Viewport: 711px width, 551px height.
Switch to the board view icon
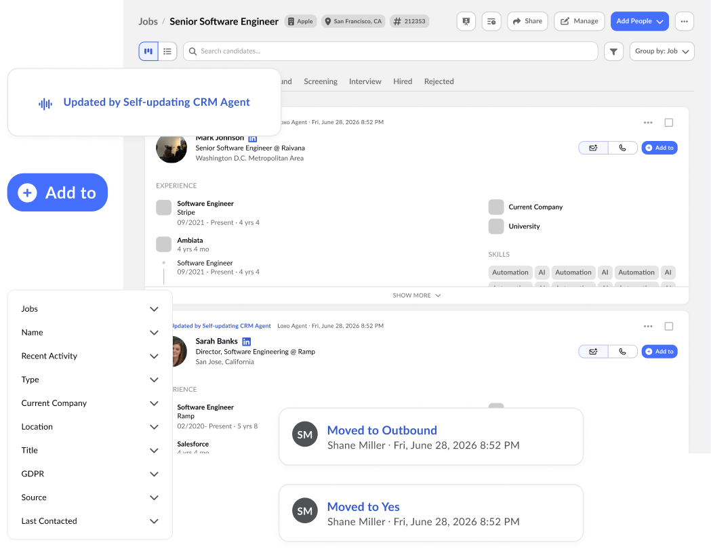tap(148, 52)
